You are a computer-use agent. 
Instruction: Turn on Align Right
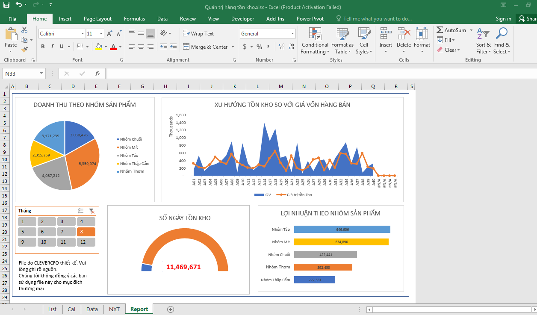click(x=150, y=47)
